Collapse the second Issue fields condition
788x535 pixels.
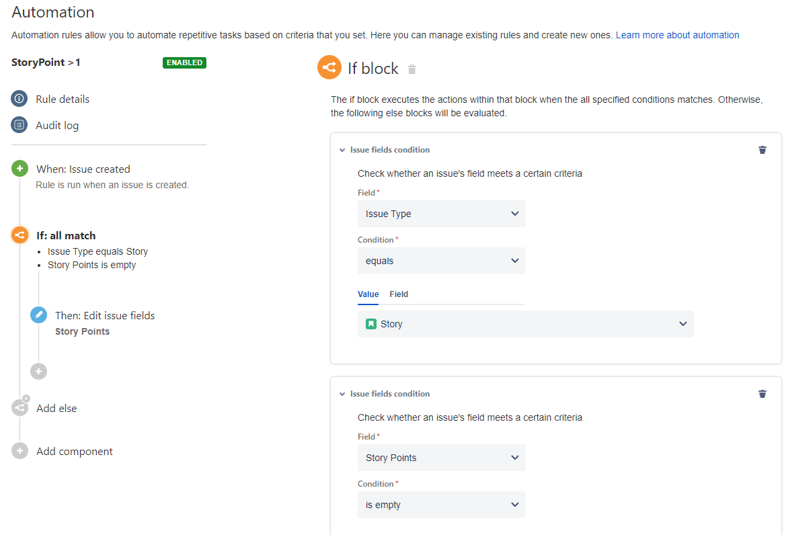tap(342, 394)
